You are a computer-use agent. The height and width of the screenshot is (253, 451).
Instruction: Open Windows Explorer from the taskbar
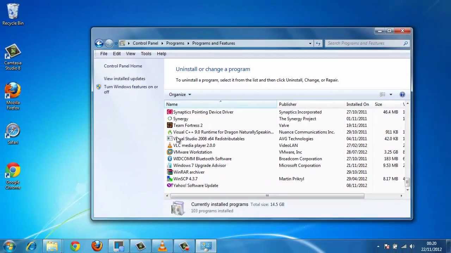tap(52, 246)
